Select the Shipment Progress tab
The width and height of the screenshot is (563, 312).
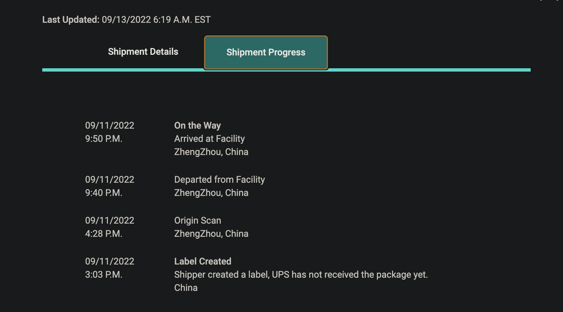[x=266, y=52]
